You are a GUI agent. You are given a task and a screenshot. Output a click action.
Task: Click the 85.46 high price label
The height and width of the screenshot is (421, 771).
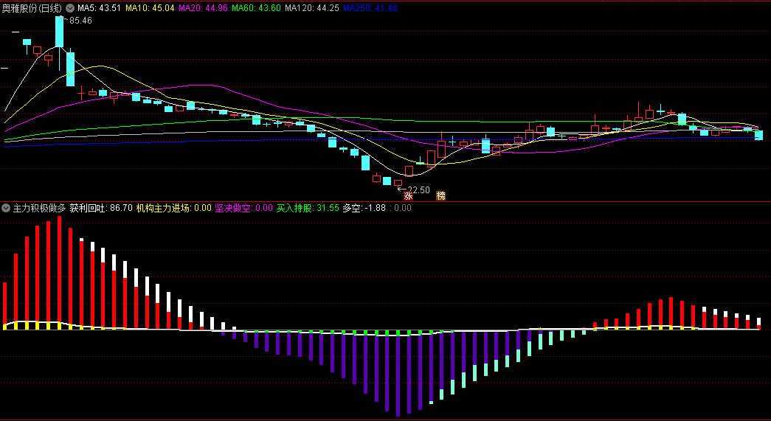[80, 21]
